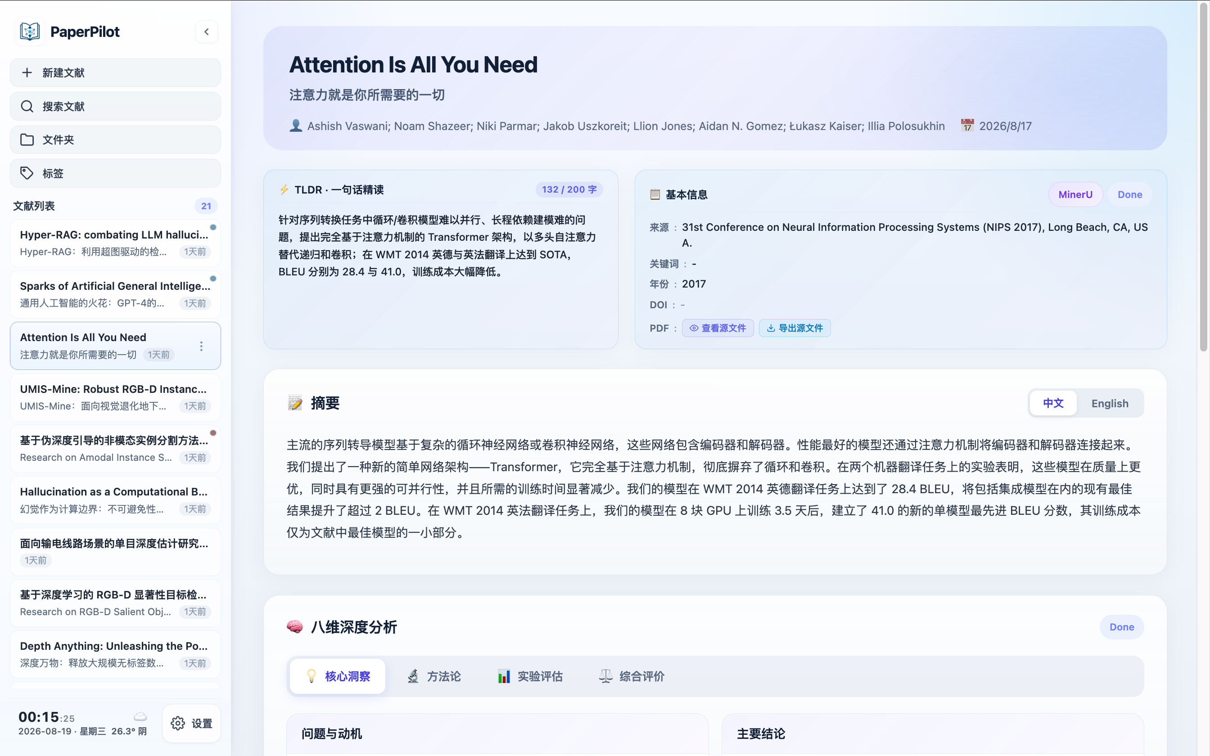The image size is (1210, 756).
Task: Switch abstract language to English
Action: tap(1110, 403)
